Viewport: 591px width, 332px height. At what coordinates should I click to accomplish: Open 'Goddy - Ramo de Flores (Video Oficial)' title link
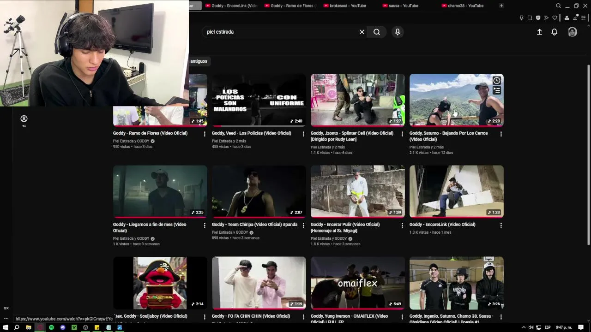pyautogui.click(x=150, y=133)
